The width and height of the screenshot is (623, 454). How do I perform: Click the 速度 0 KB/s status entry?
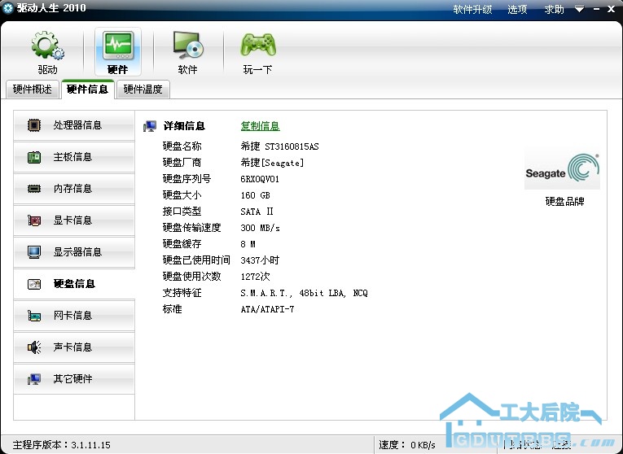pos(407,445)
